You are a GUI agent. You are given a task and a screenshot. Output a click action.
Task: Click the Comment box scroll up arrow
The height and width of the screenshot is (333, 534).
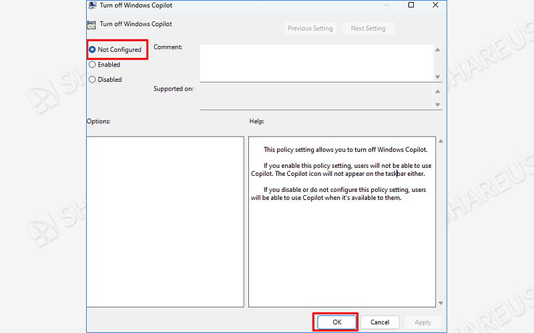(438, 49)
